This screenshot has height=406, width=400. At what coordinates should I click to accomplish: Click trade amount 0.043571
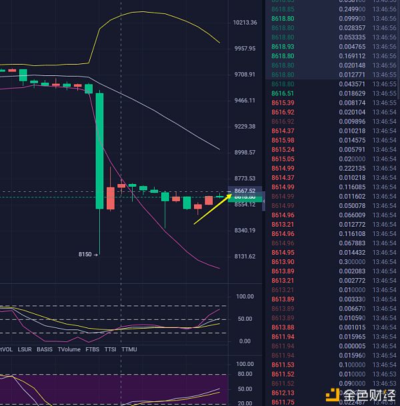(352, 84)
